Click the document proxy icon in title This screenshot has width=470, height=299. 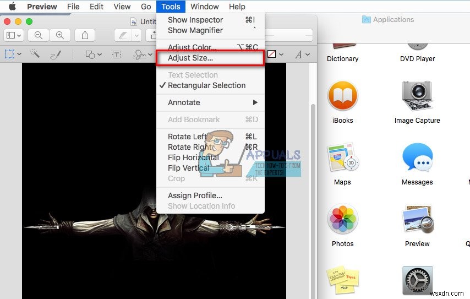(134, 21)
